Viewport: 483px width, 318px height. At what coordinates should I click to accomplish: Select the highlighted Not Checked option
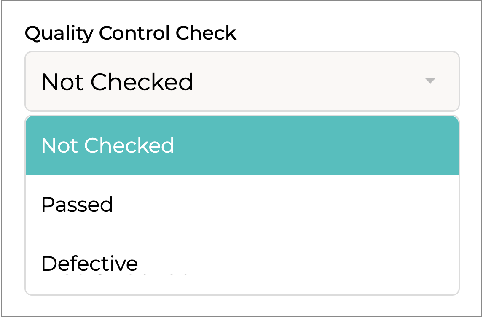[242, 146]
